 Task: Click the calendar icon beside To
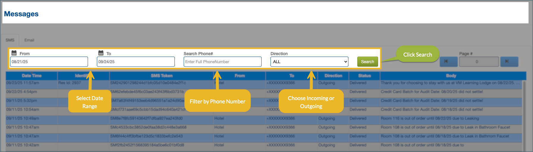coord(101,53)
